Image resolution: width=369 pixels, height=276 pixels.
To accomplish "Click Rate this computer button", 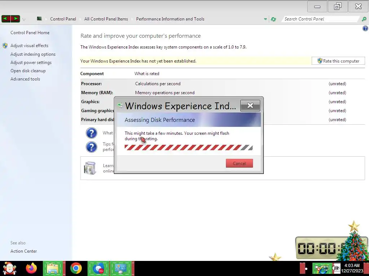I will 338,61.
